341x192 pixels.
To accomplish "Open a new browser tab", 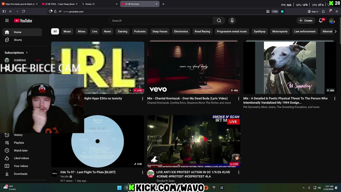I will 163,4.
